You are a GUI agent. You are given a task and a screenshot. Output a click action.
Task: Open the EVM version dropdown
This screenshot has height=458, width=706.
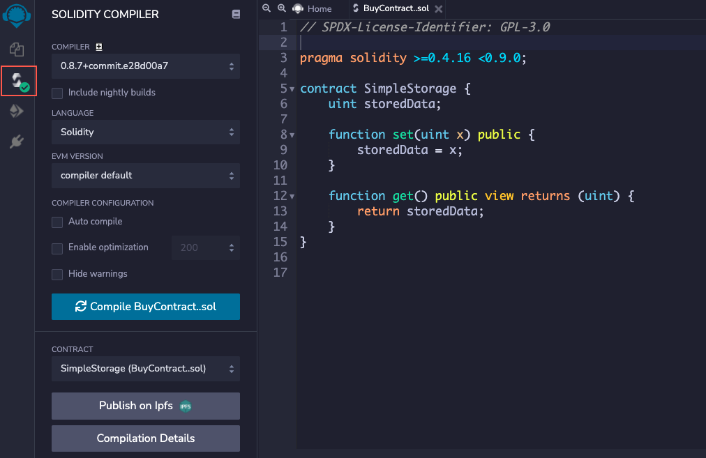(x=145, y=175)
